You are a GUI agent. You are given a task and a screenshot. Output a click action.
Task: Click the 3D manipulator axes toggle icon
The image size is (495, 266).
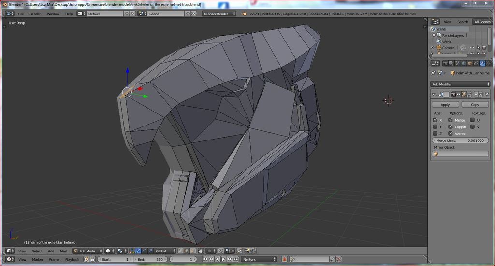point(132,251)
